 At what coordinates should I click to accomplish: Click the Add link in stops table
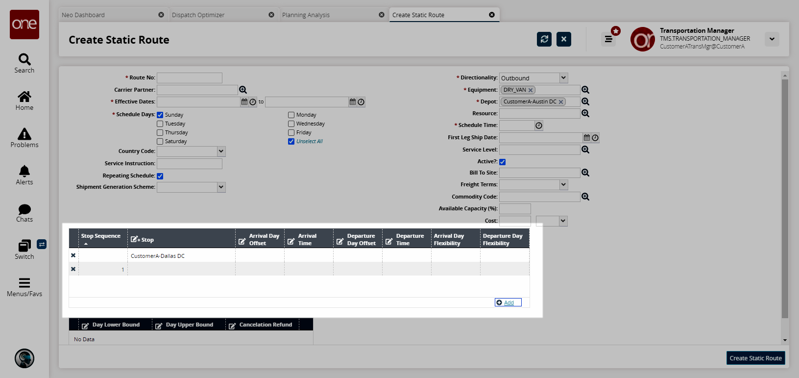tap(508, 302)
